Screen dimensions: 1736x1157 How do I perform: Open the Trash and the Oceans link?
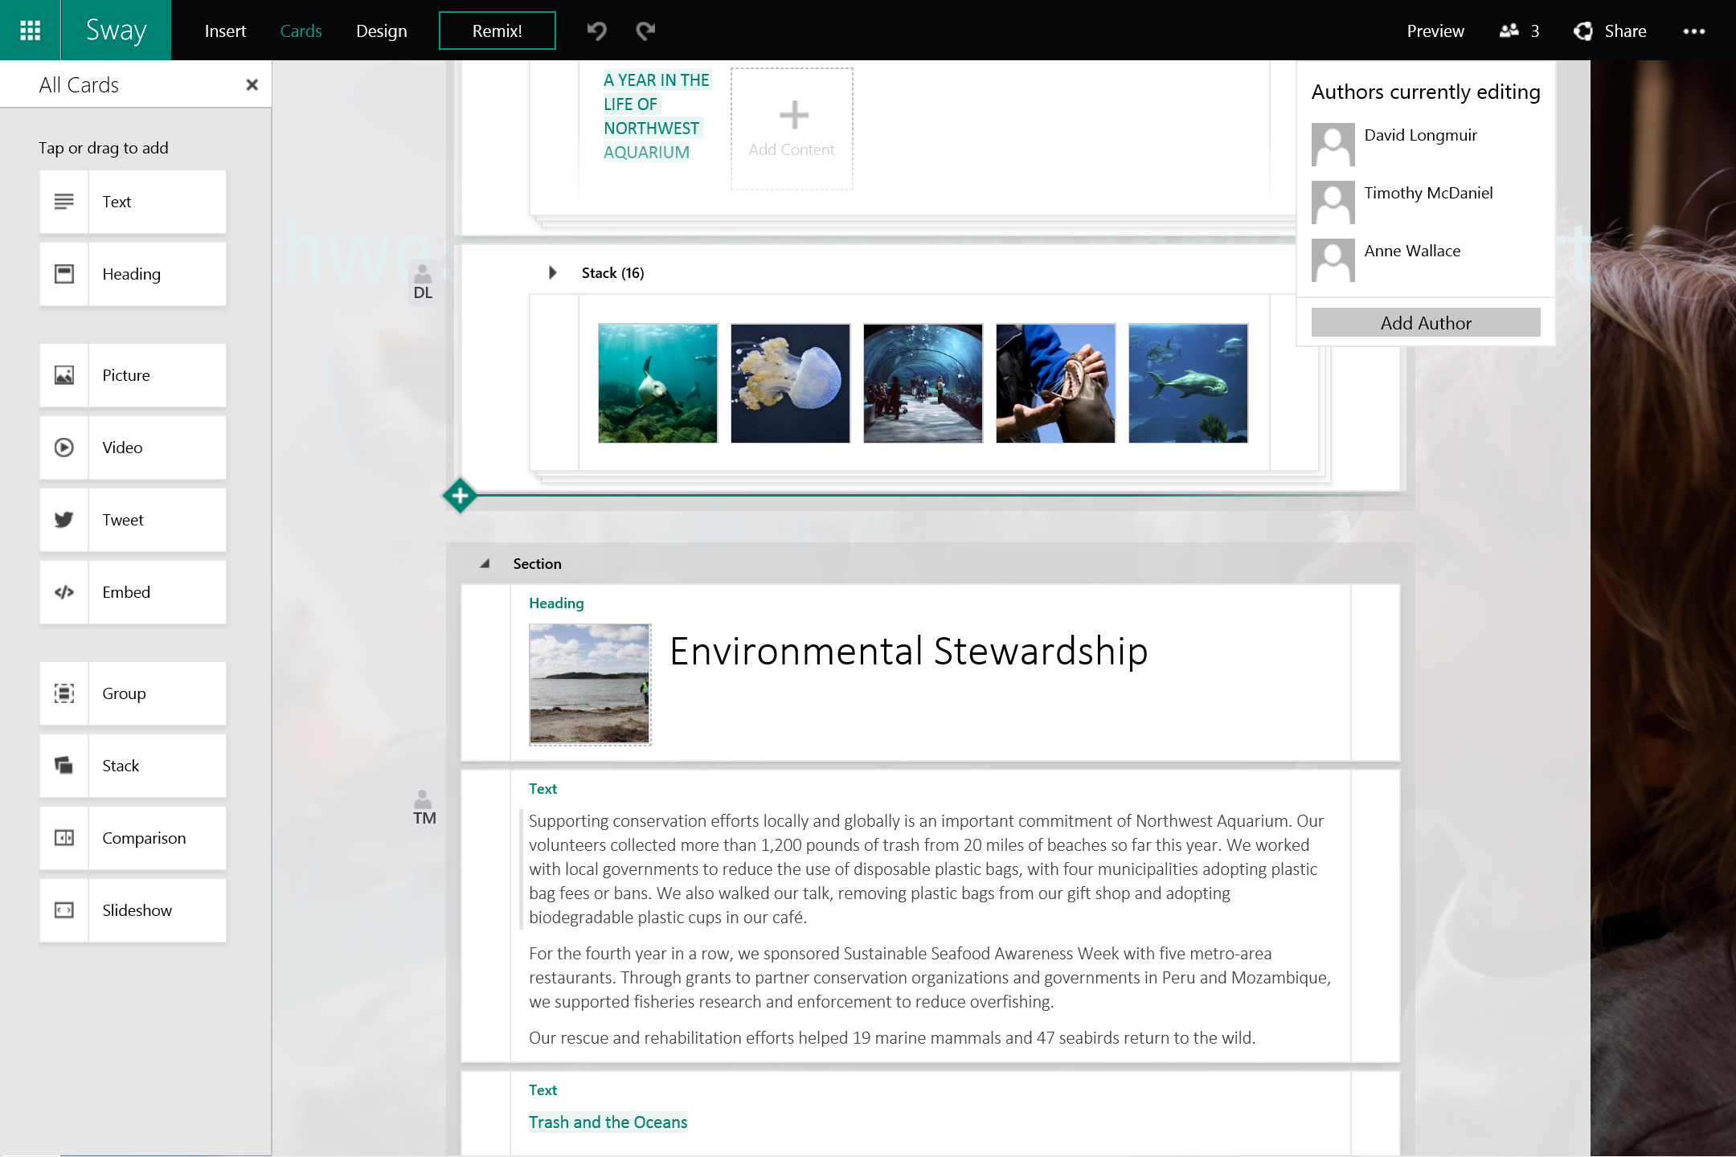click(608, 1122)
